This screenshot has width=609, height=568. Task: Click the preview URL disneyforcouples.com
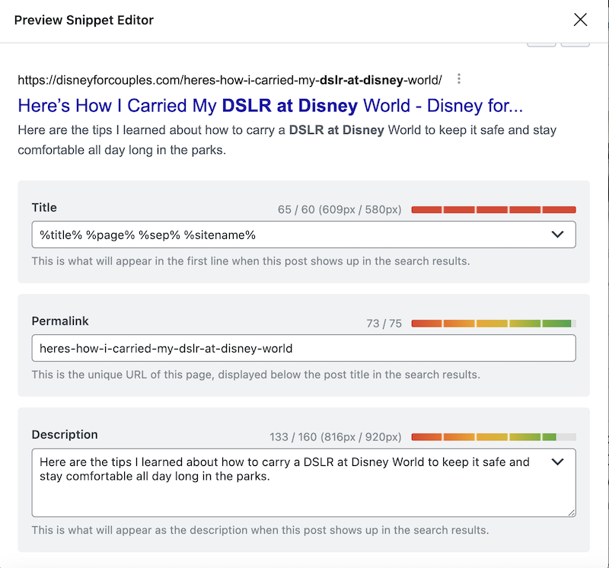point(228,80)
